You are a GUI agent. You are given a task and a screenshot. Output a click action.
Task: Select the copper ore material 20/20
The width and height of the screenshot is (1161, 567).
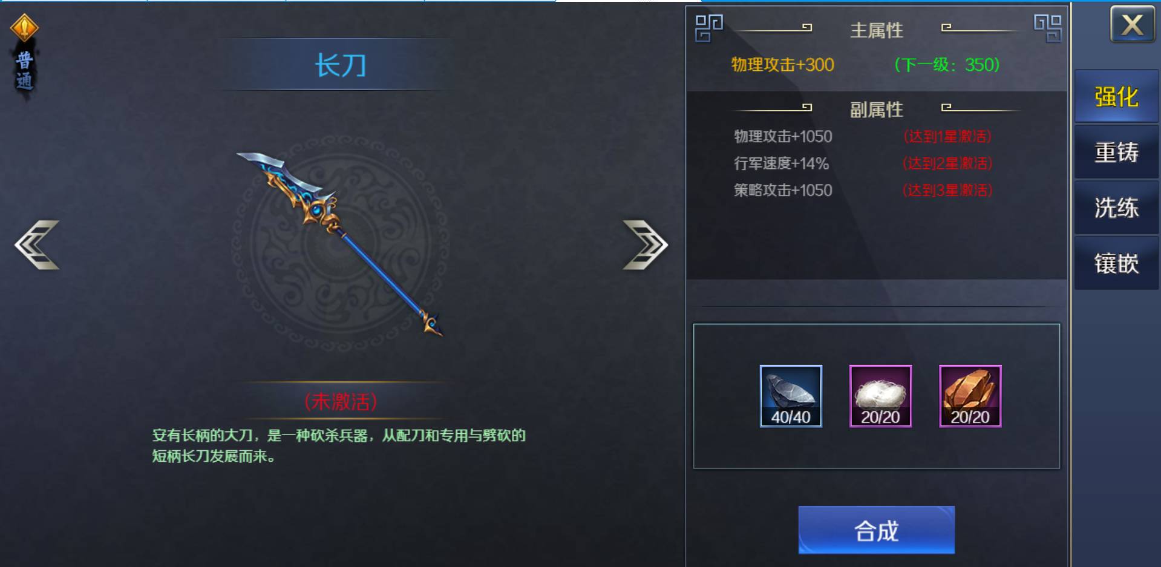point(970,396)
